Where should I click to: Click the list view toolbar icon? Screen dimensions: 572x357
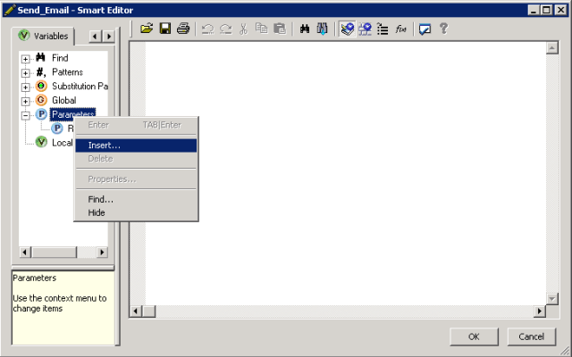383,29
